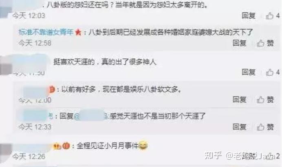The width and height of the screenshot is (282, 167).
Task: Click thumbs-up on 12:58 婆媳大战 reply
Action: tap(260, 43)
